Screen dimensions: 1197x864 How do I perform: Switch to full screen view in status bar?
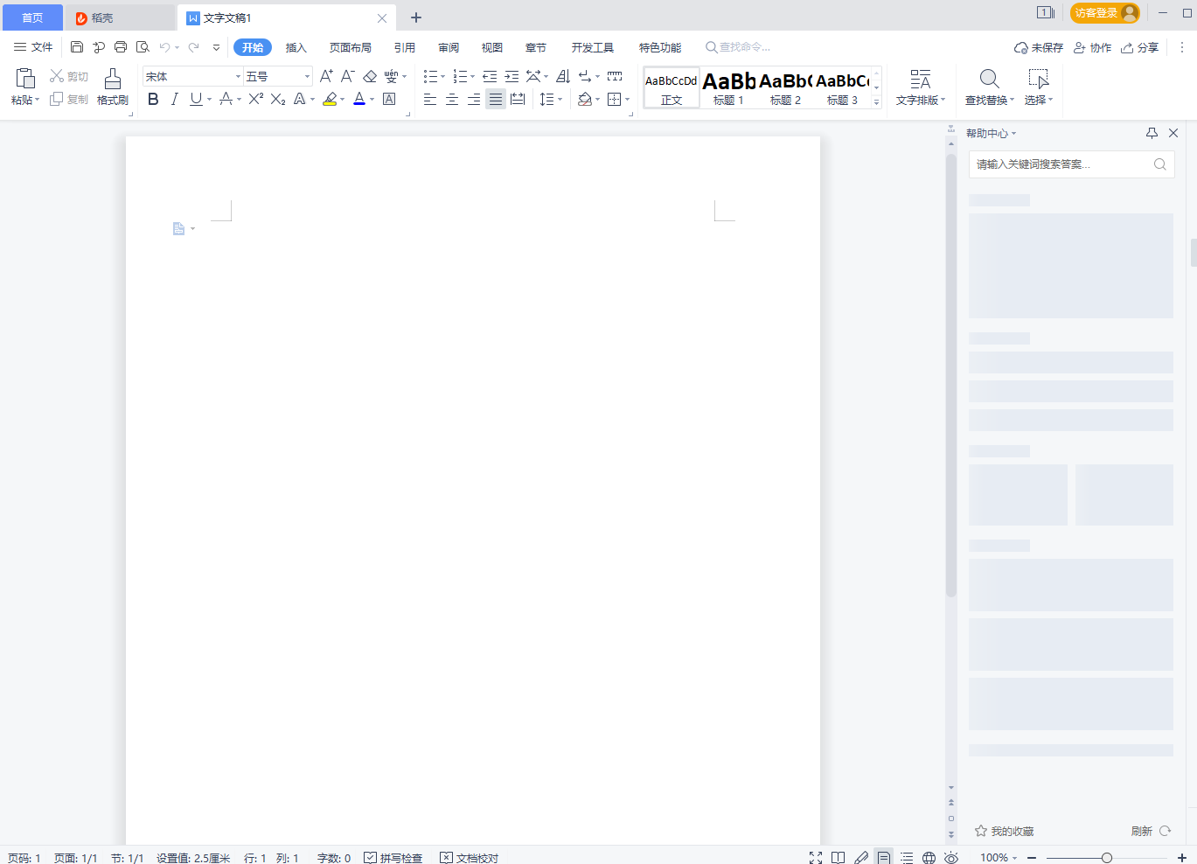816,858
